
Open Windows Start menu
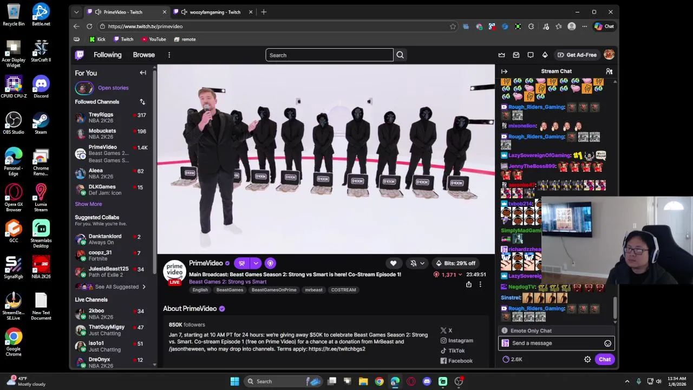234,381
